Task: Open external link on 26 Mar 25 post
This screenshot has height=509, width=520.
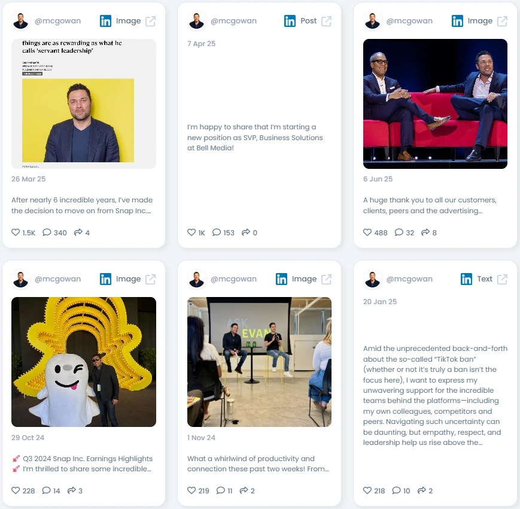Action: (x=151, y=21)
